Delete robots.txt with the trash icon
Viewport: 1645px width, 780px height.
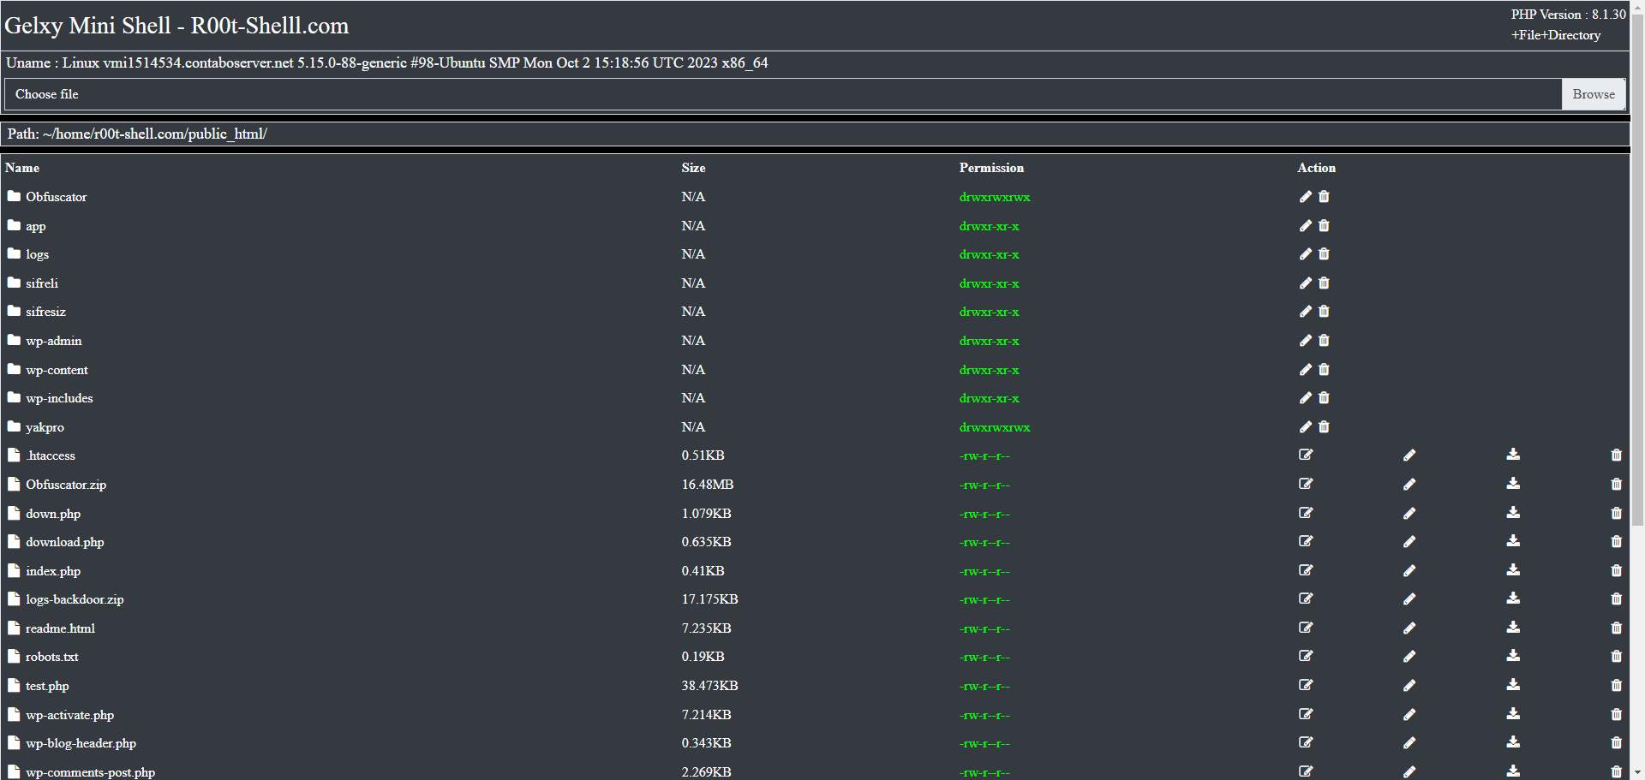pyautogui.click(x=1616, y=657)
